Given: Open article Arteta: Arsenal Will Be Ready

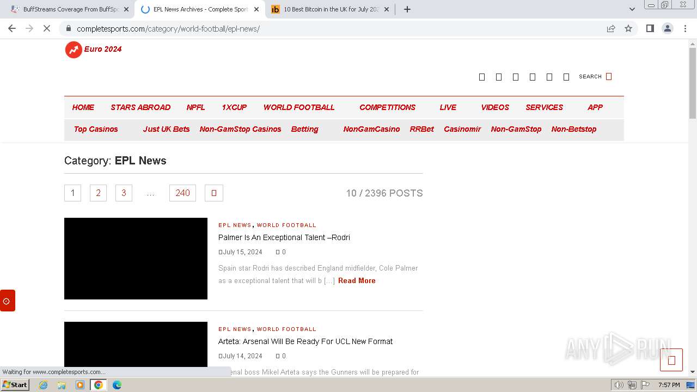Looking at the screenshot, I should click(x=305, y=341).
